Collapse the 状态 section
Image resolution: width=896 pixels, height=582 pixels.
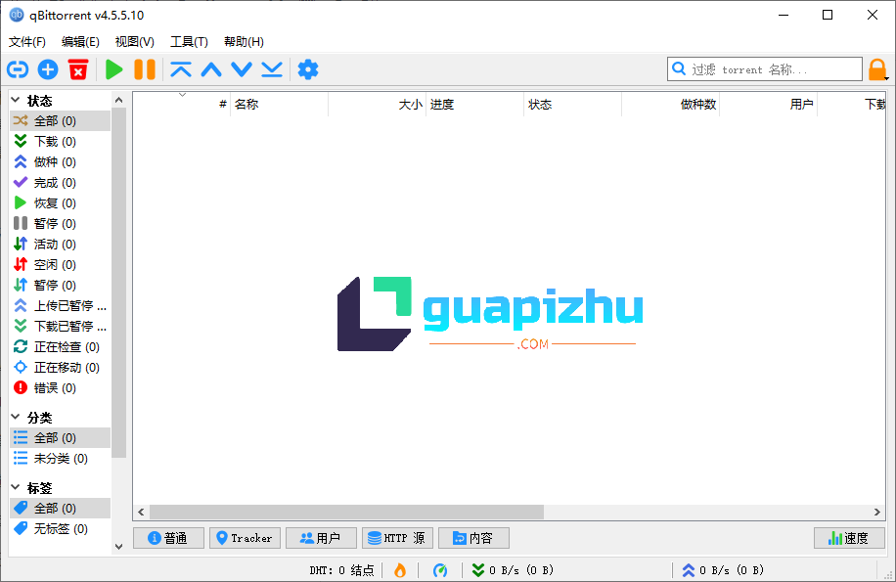(x=16, y=100)
